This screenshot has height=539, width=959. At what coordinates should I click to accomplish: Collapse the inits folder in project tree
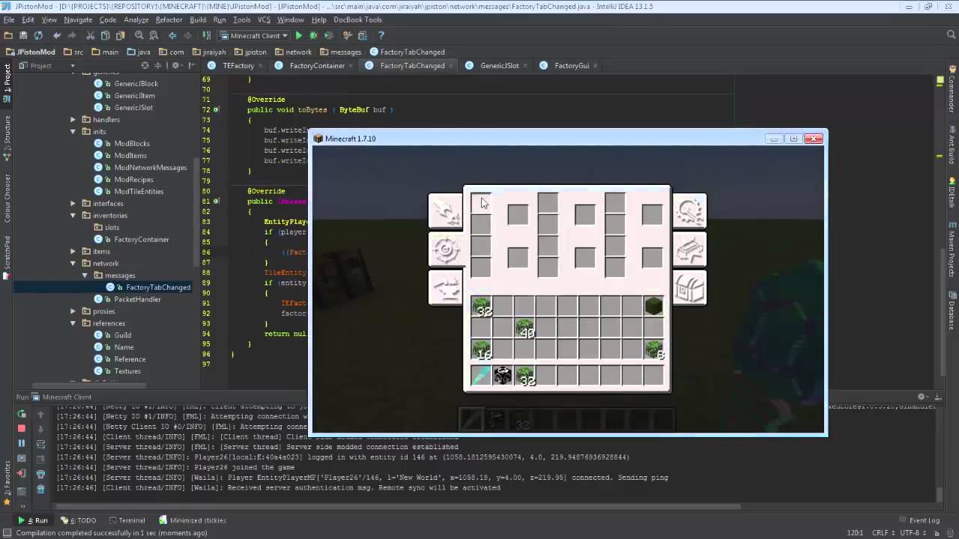pos(73,132)
